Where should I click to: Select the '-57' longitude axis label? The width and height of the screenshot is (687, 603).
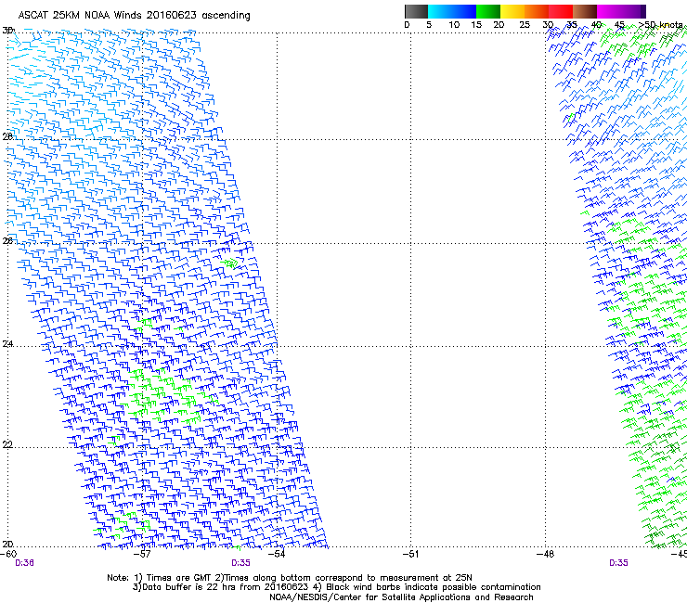pos(142,554)
